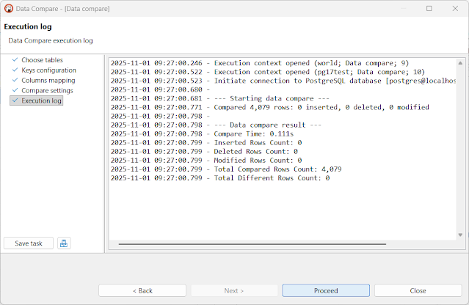
Task: Save the task with Save task button
Action: click(29, 243)
